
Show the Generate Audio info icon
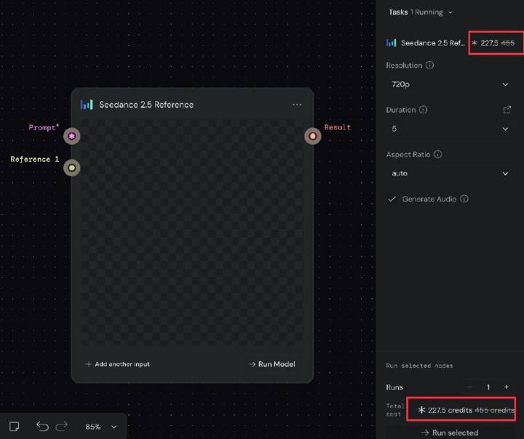pyautogui.click(x=464, y=199)
